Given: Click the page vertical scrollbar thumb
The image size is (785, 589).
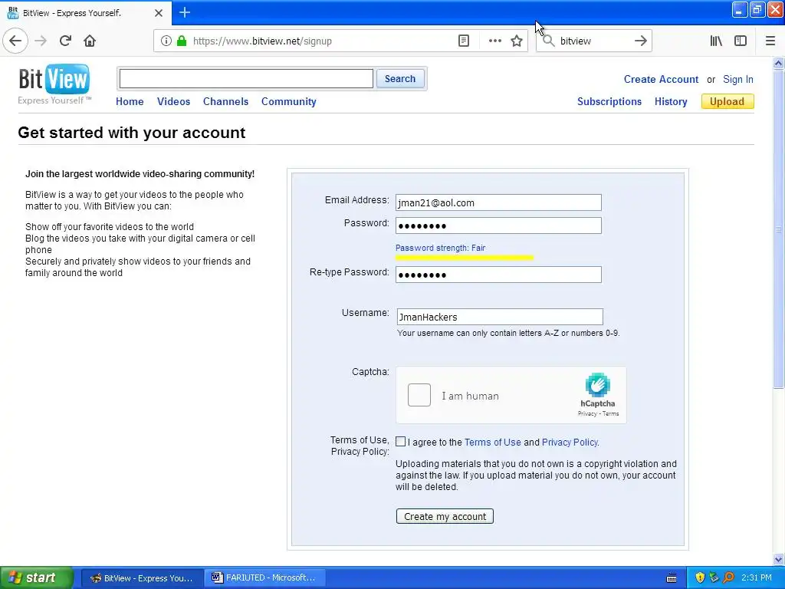Looking at the screenshot, I should pyautogui.click(x=779, y=229).
